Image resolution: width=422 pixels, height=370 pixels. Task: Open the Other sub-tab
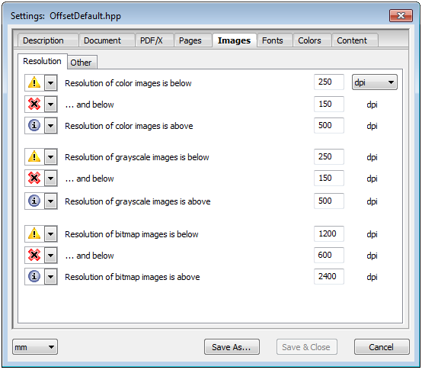(81, 63)
